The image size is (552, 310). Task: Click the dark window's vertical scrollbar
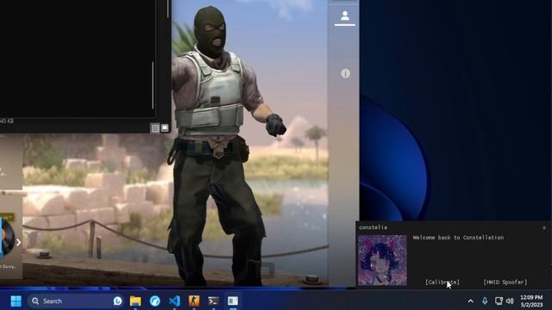click(153, 85)
